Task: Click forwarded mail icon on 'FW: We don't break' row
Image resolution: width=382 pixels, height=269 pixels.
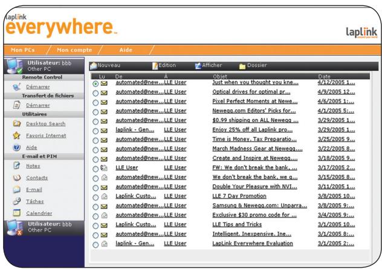Action: point(104,168)
